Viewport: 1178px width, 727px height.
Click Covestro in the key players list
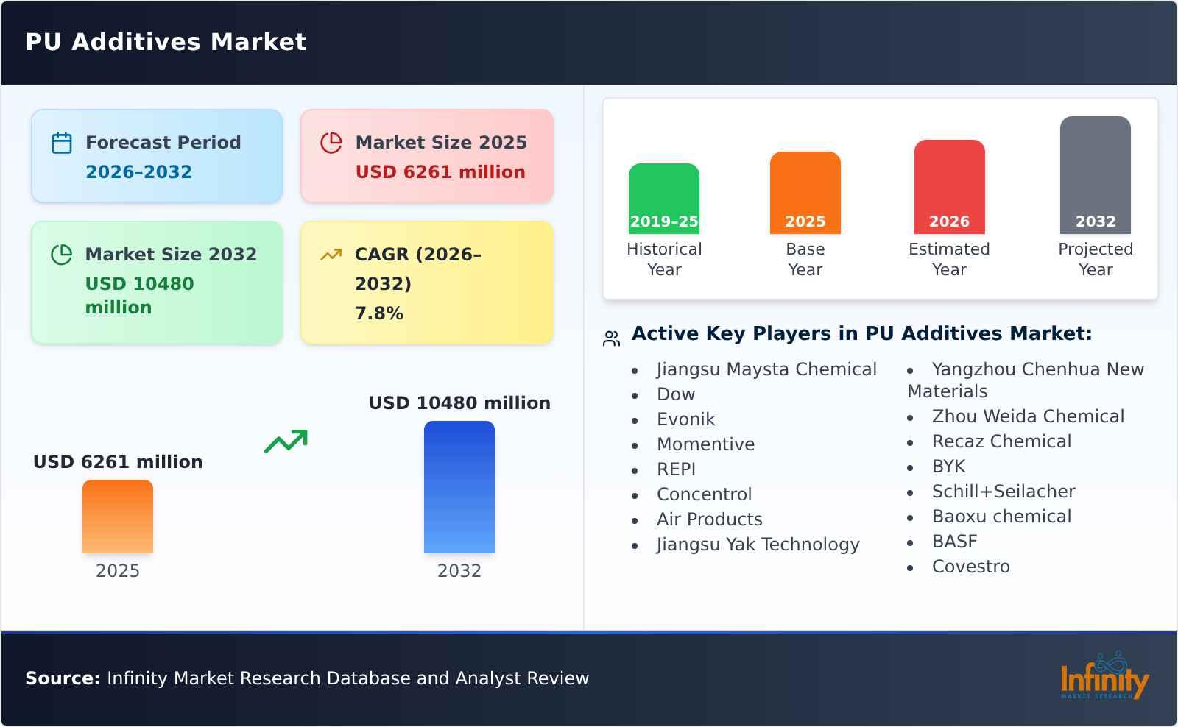point(970,567)
